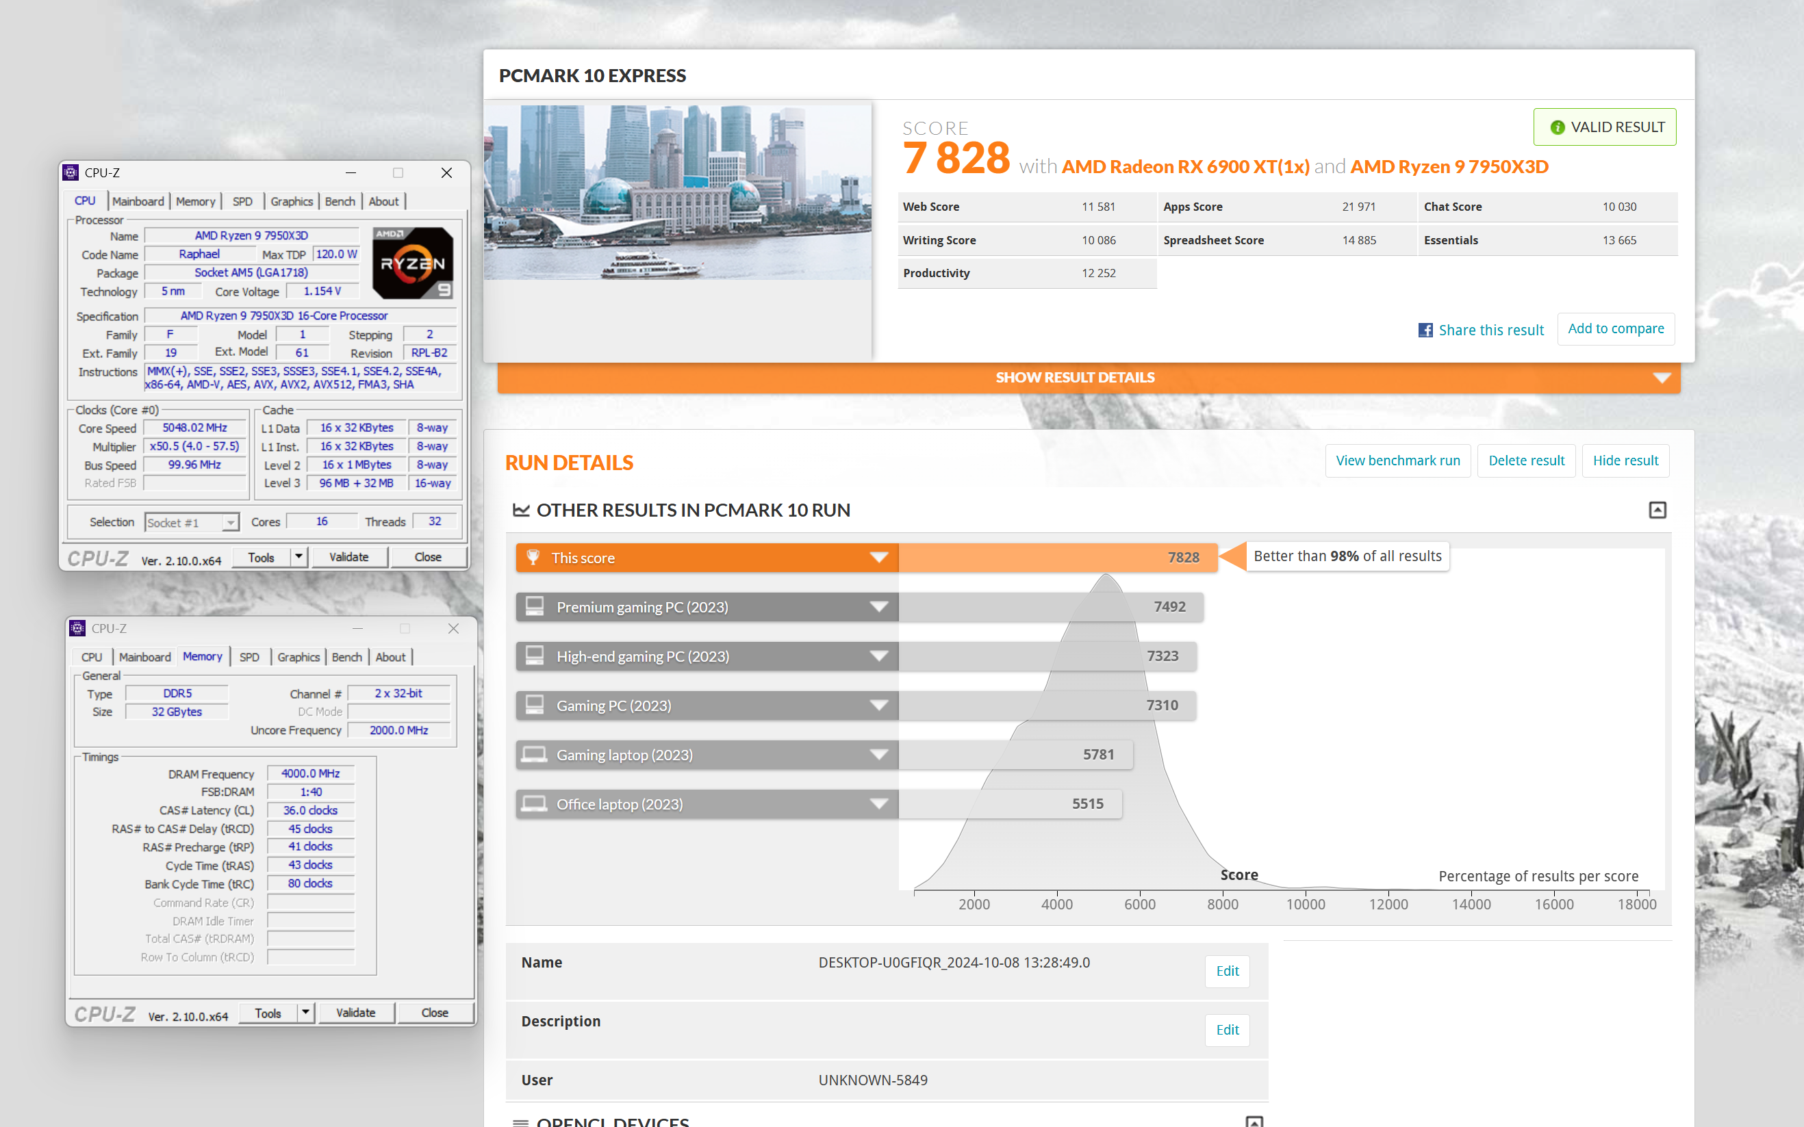Click the Multiplier value x50.5 (4.0 - 57.5)
The height and width of the screenshot is (1127, 1804).
[x=194, y=445]
